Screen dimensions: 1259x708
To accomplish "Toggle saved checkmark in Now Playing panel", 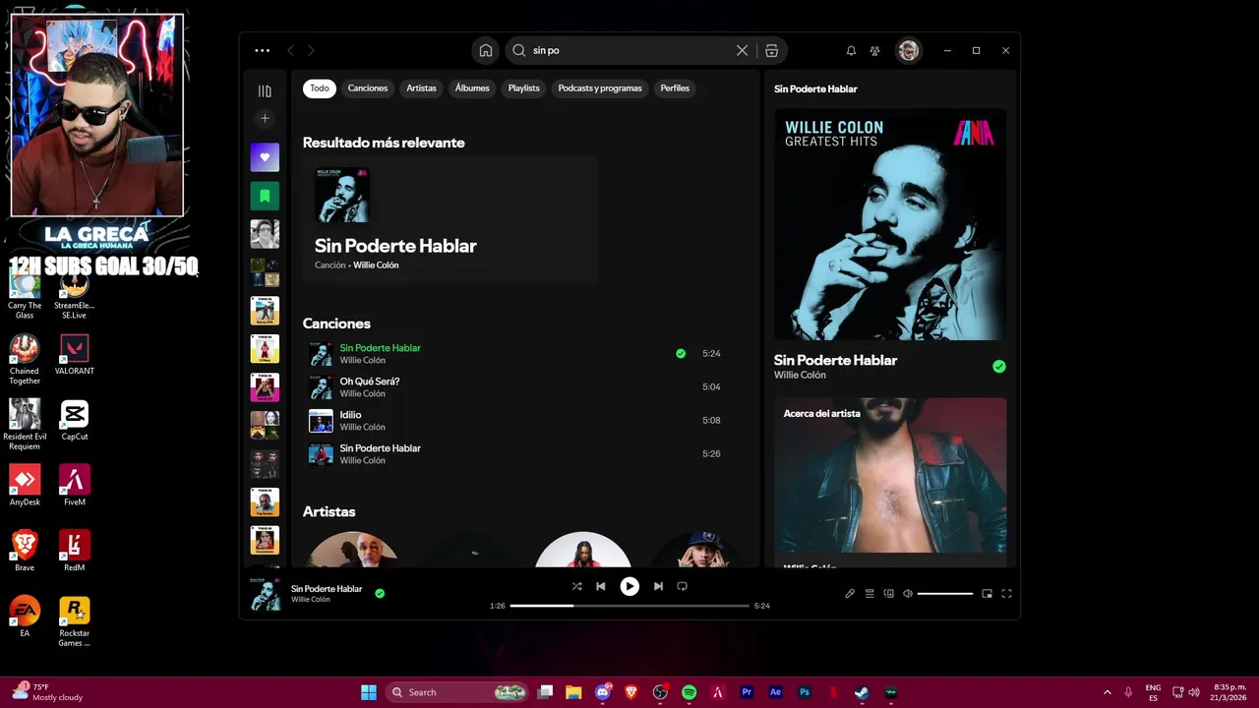I will click(999, 367).
